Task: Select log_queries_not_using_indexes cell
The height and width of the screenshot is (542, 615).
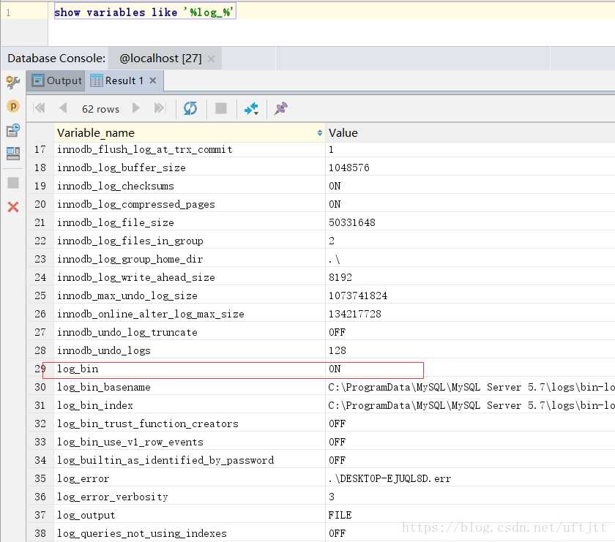Action: click(x=190, y=533)
